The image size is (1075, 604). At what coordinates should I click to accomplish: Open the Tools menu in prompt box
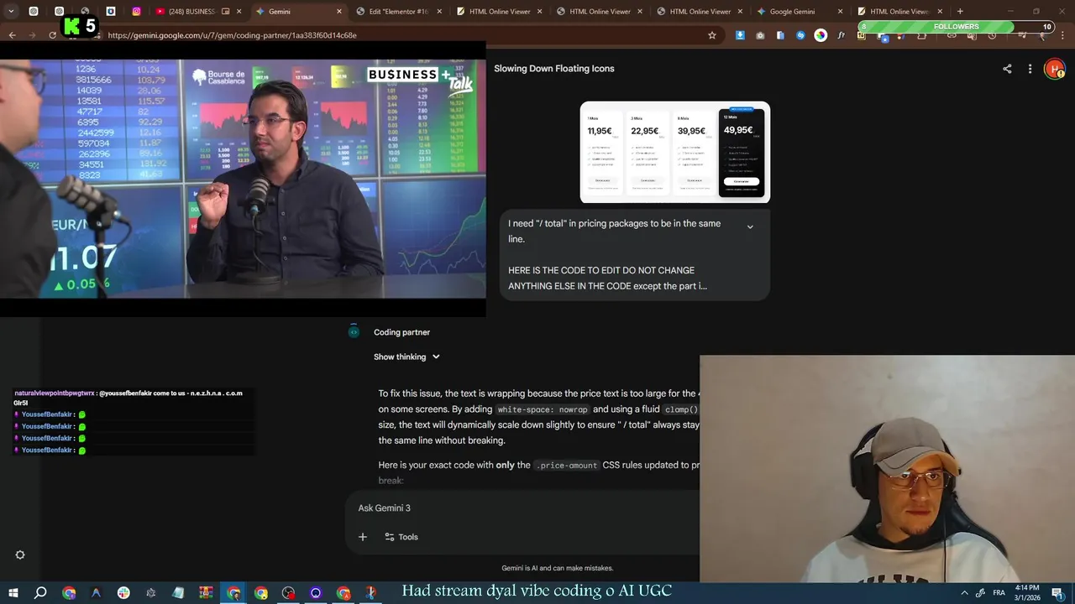(401, 537)
